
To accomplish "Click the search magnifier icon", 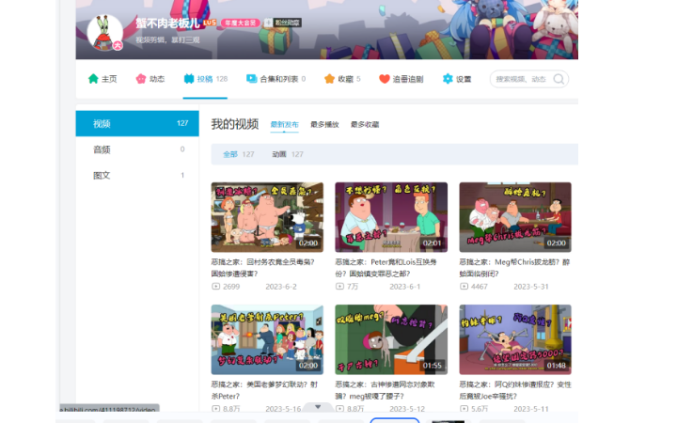I will coord(559,79).
